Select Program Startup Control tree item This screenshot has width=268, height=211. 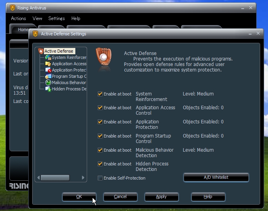click(x=69, y=76)
